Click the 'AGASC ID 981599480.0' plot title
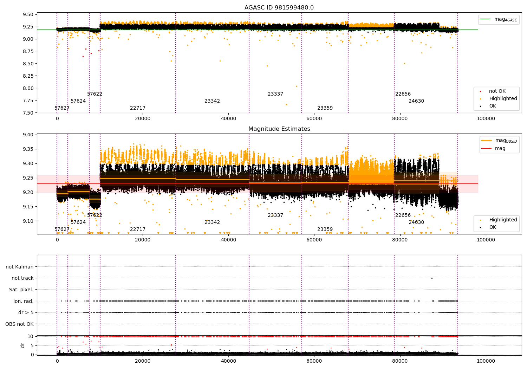 279,8
